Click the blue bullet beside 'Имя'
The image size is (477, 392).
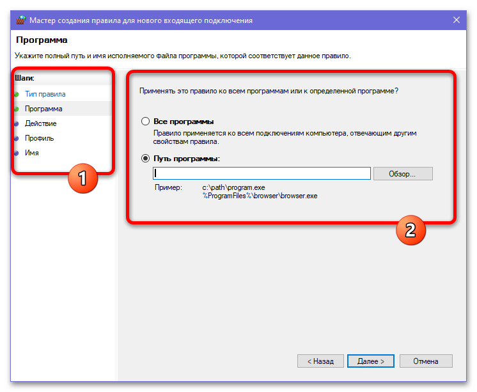pos(17,153)
